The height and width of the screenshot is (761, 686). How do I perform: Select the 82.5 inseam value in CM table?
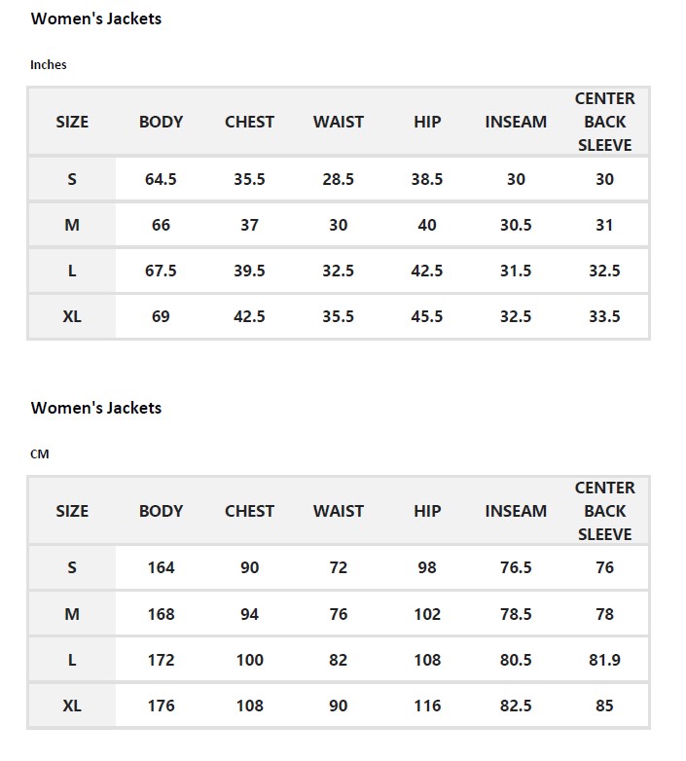click(x=516, y=706)
